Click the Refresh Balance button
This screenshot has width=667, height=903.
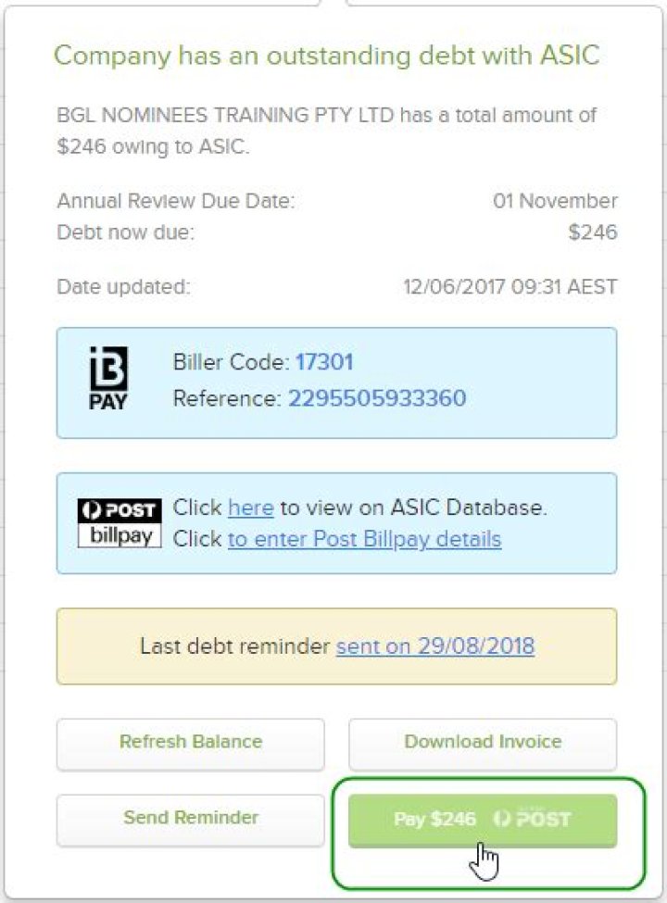coord(190,742)
